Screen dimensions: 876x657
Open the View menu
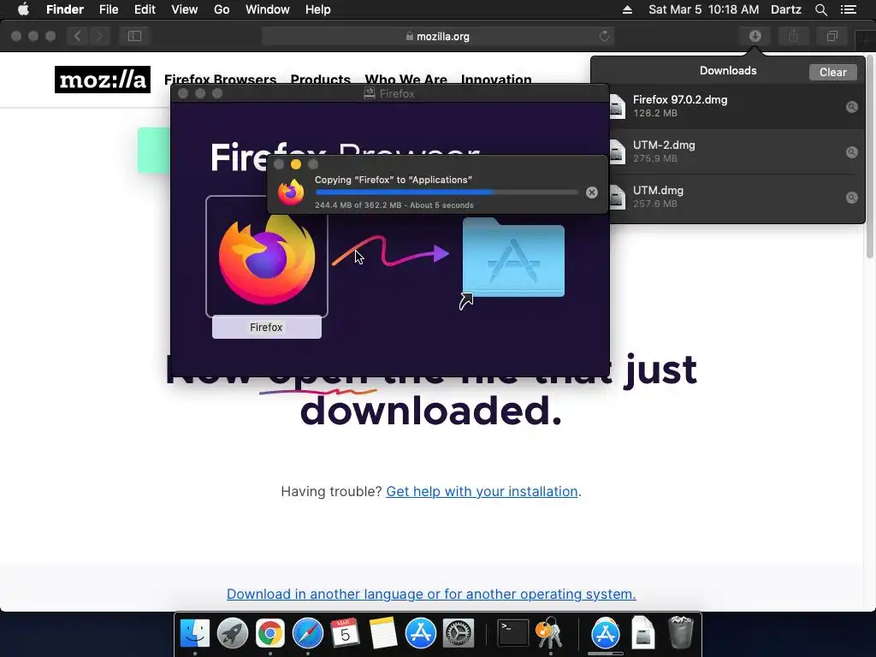coord(185,9)
